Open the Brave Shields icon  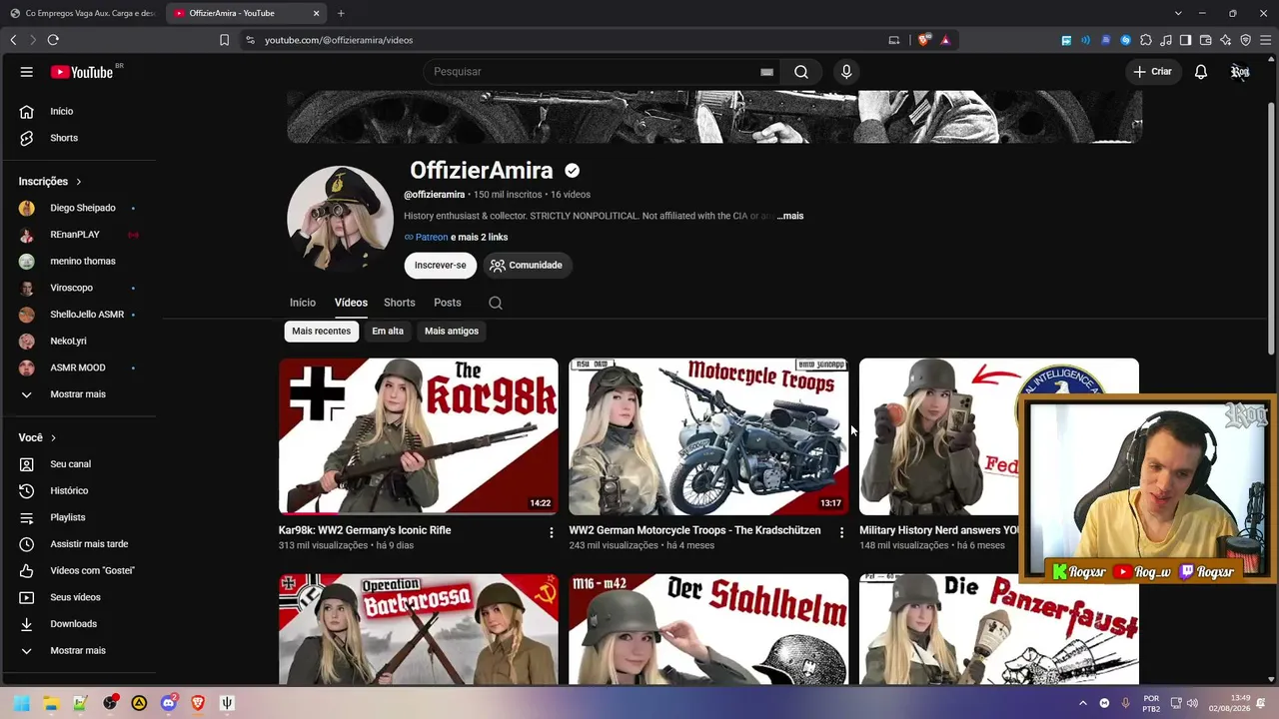[924, 40]
